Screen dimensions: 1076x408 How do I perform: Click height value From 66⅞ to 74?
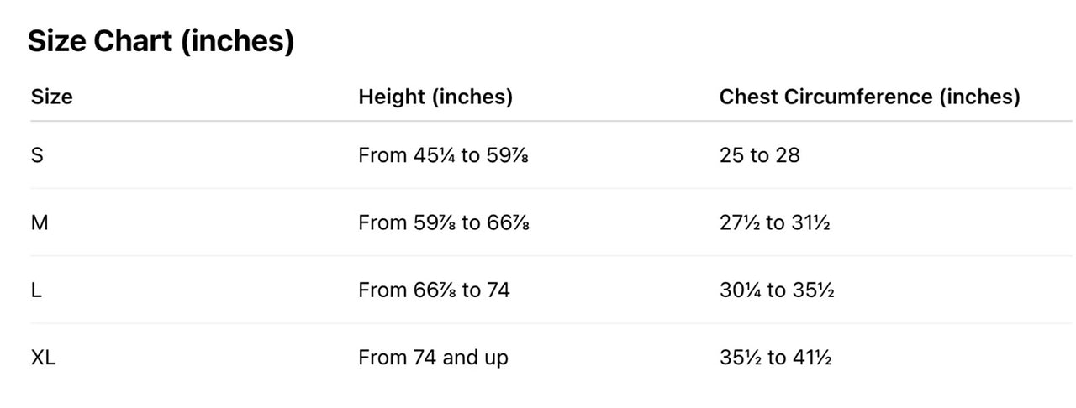point(434,290)
